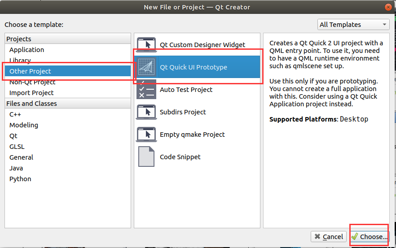Click the Files and Classes section header
The height and width of the screenshot is (248, 396).
pos(68,104)
